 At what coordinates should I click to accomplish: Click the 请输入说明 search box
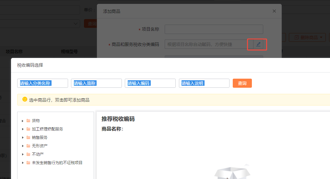(x=204, y=83)
